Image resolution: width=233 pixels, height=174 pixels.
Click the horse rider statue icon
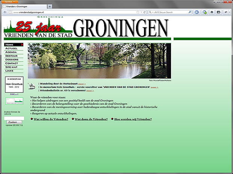pos(31,86)
